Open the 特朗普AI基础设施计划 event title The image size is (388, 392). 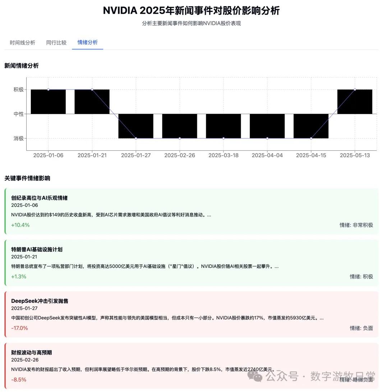pyautogui.click(x=37, y=249)
